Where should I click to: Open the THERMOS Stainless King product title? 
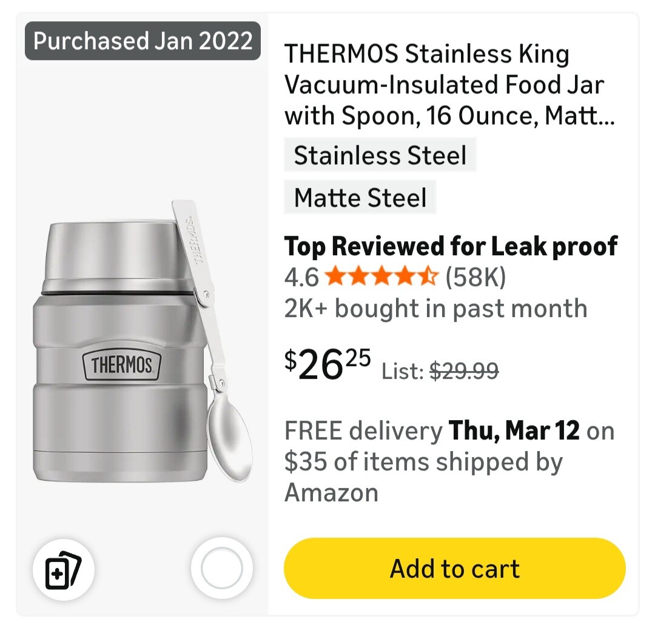click(449, 85)
